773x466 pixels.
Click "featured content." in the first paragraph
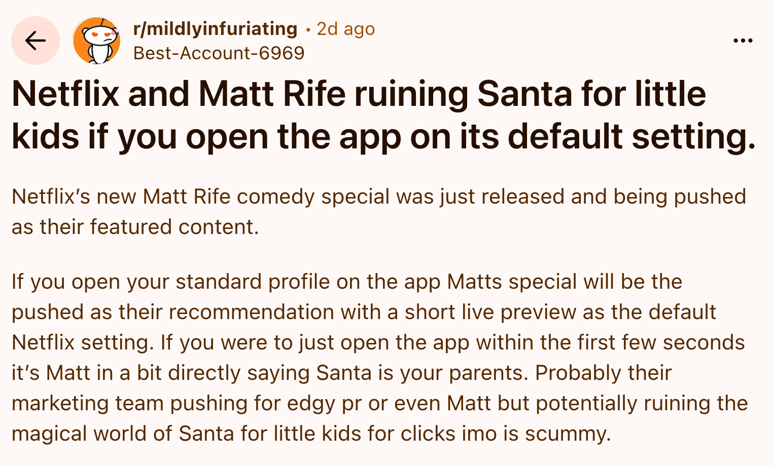(174, 227)
